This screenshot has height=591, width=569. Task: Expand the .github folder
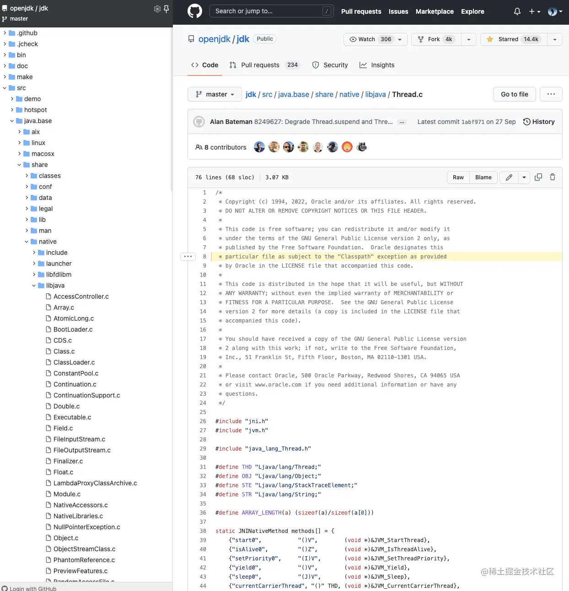(x=5, y=33)
